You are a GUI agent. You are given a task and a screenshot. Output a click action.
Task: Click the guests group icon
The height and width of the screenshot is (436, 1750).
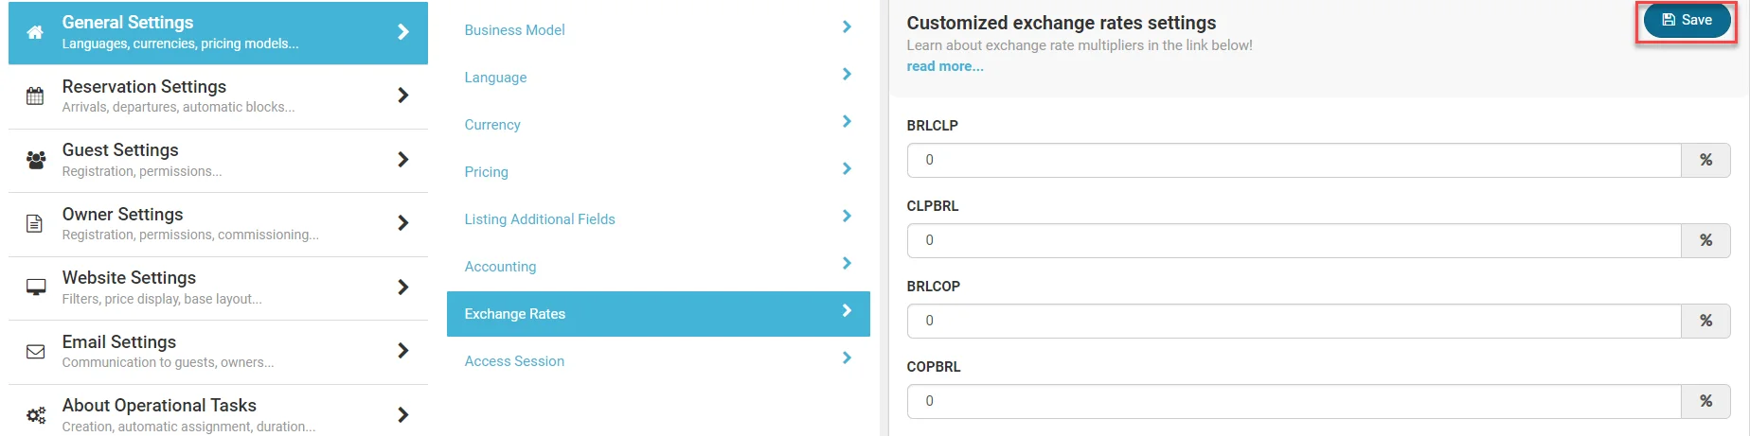(x=36, y=160)
